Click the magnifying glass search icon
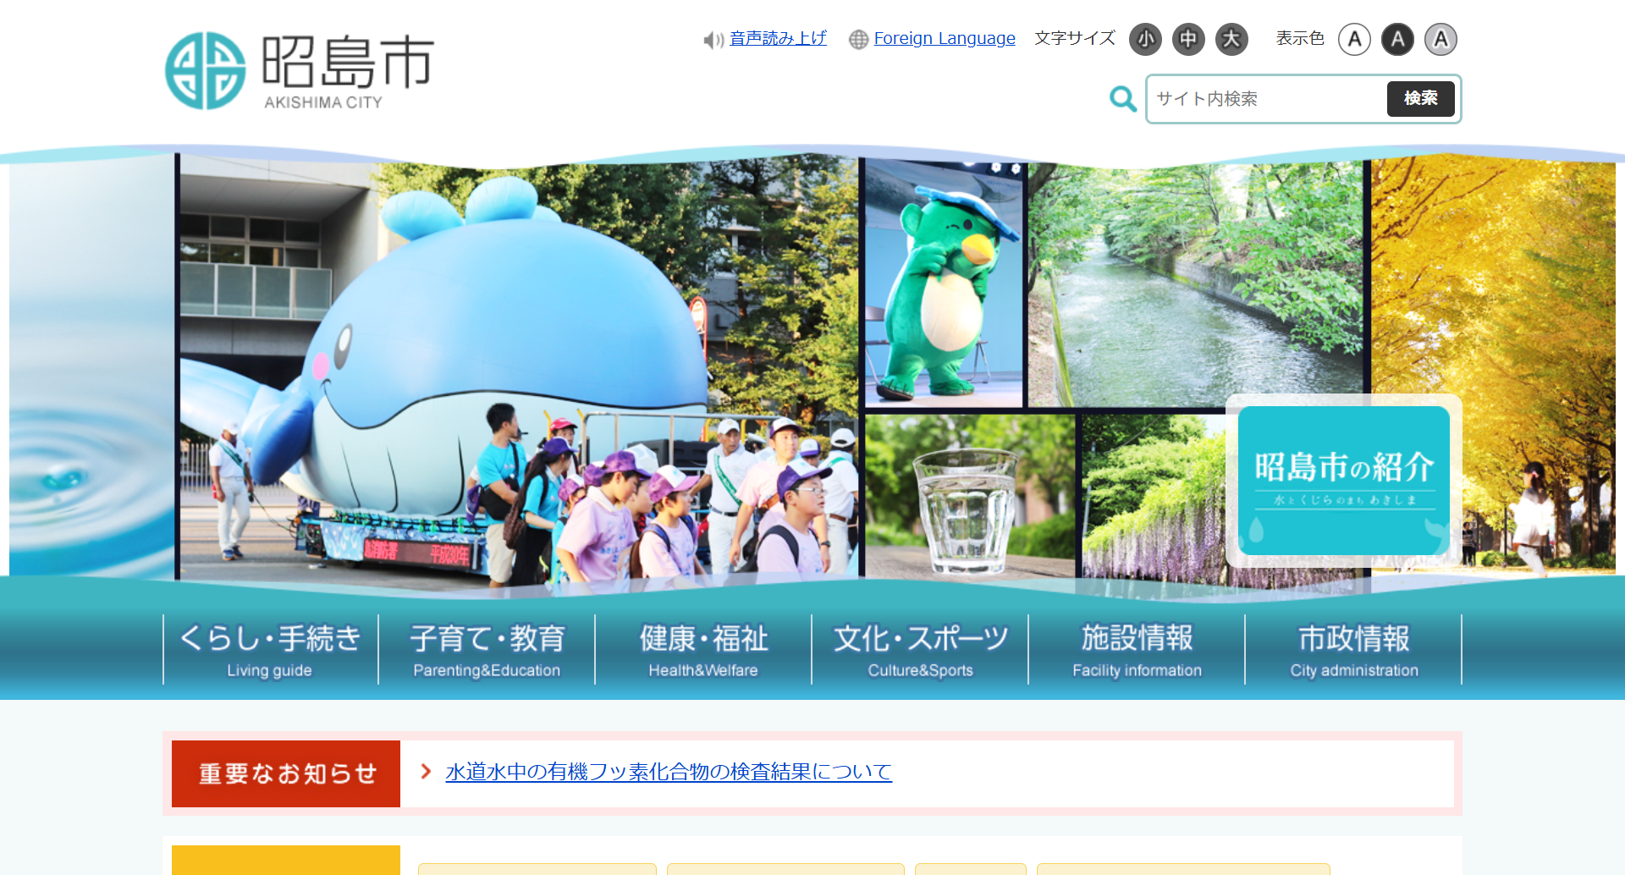This screenshot has width=1625, height=875. pyautogui.click(x=1122, y=99)
